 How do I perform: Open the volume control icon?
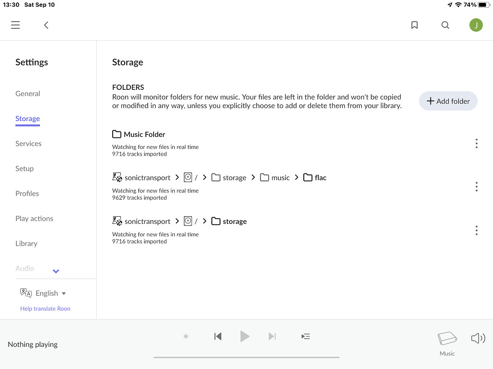click(x=478, y=338)
